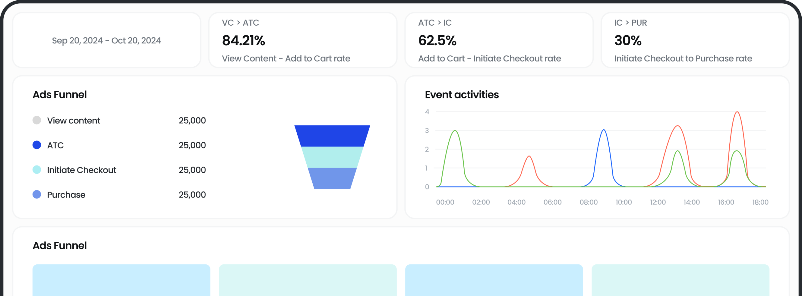
Task: Click the green peak near 00:00
Action: (455, 131)
